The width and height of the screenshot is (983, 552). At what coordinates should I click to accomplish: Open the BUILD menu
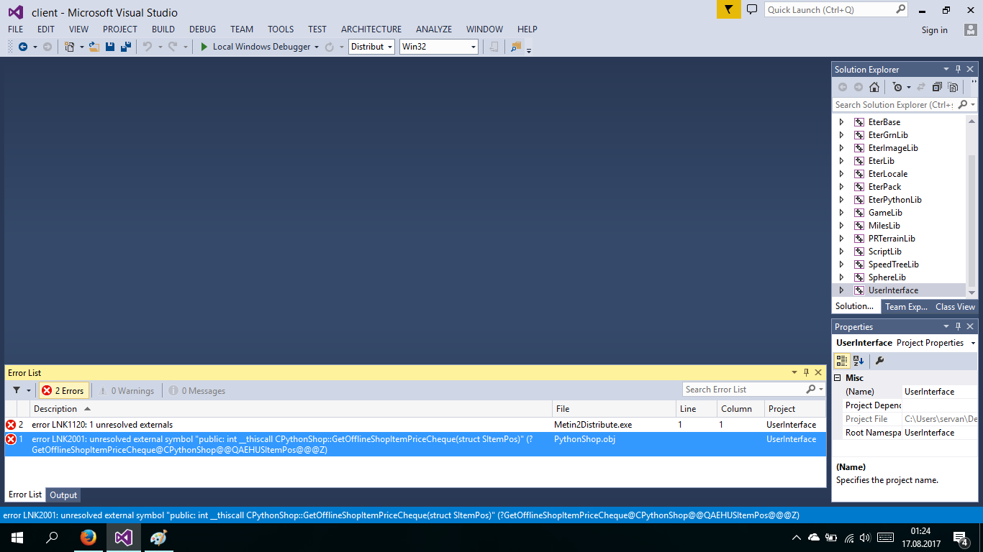coord(163,29)
